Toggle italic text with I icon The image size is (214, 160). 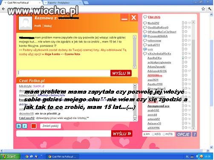pos(25,126)
